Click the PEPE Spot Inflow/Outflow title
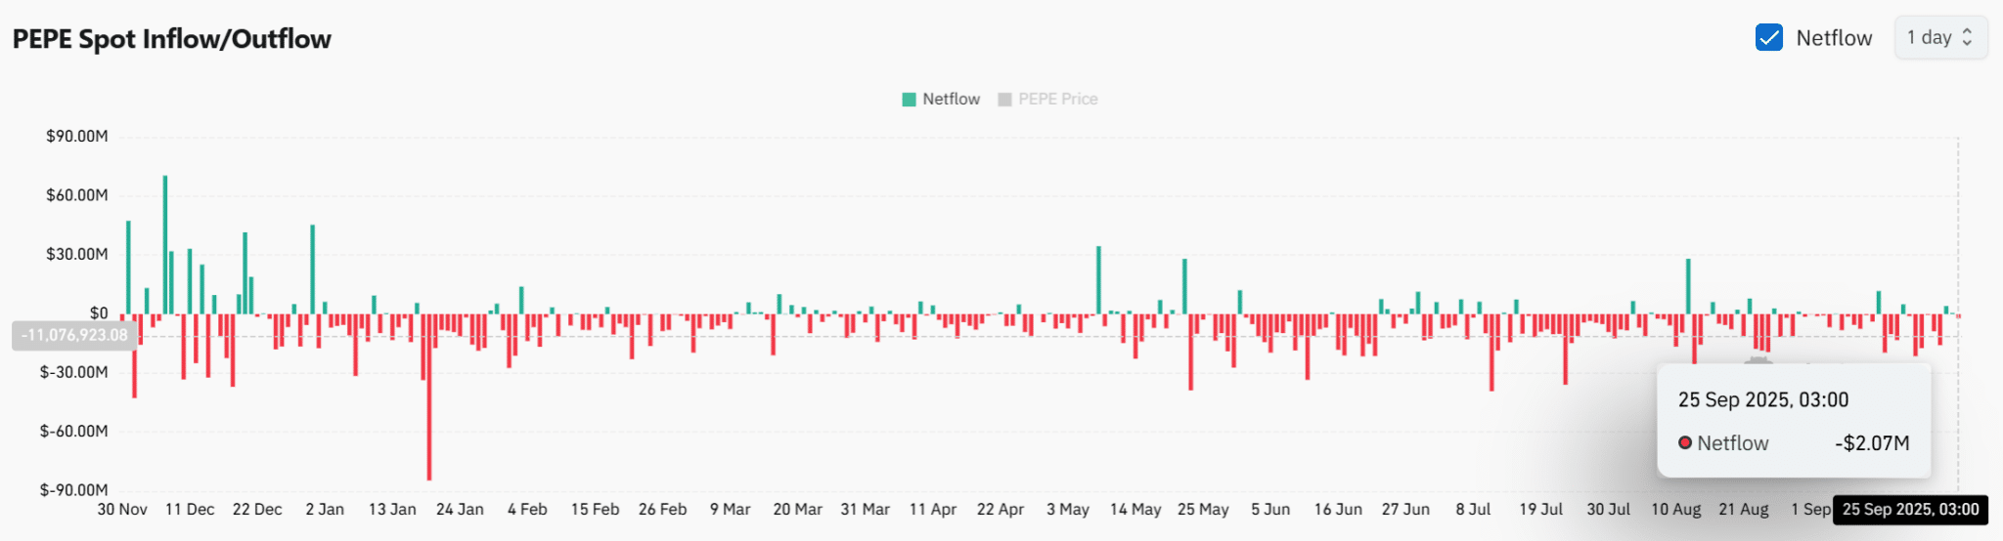2003x541 pixels. [172, 39]
